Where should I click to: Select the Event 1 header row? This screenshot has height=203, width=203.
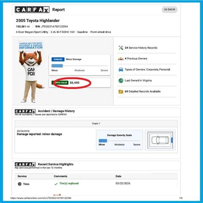[x=96, y=123]
